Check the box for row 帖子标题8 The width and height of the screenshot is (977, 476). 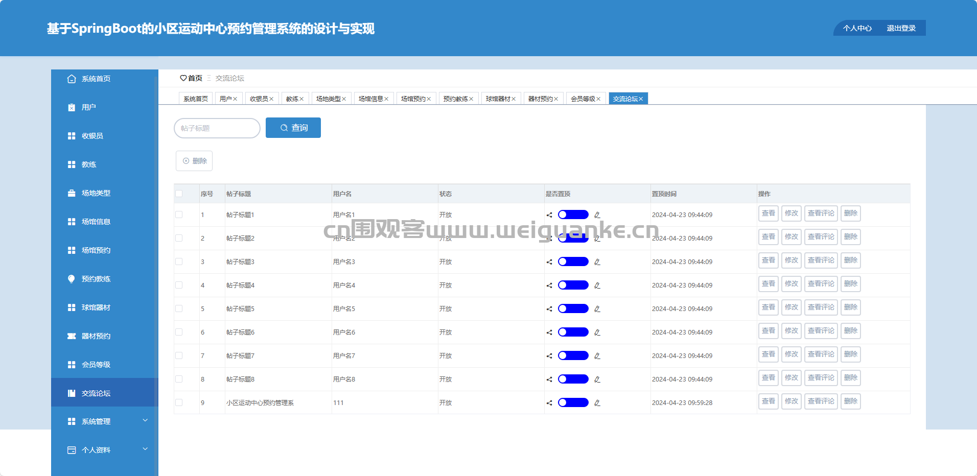(179, 379)
